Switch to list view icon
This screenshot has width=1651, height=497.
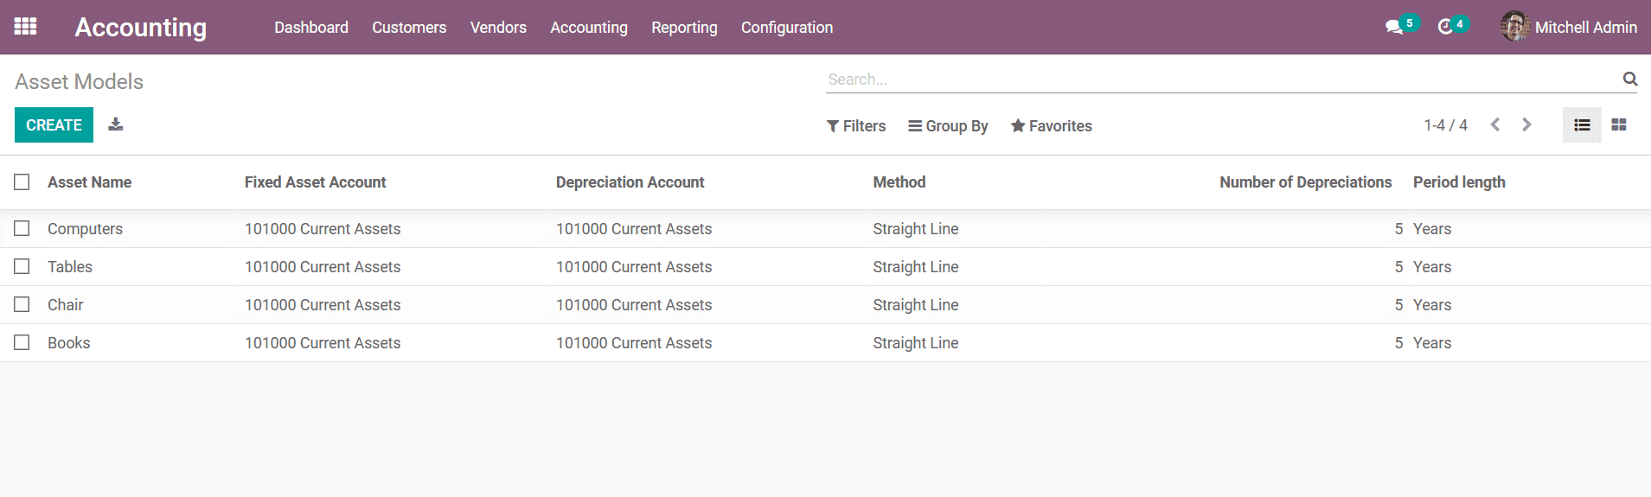click(x=1582, y=125)
